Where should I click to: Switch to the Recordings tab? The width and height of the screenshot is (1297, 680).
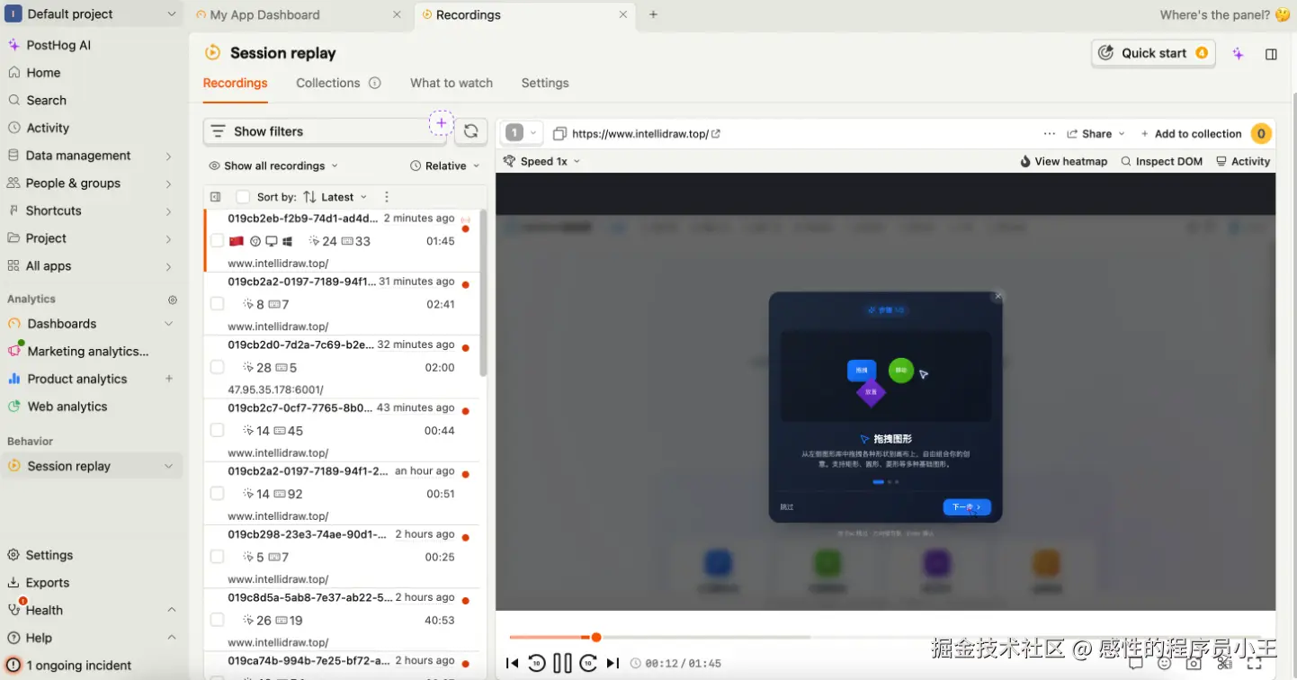pyautogui.click(x=235, y=83)
